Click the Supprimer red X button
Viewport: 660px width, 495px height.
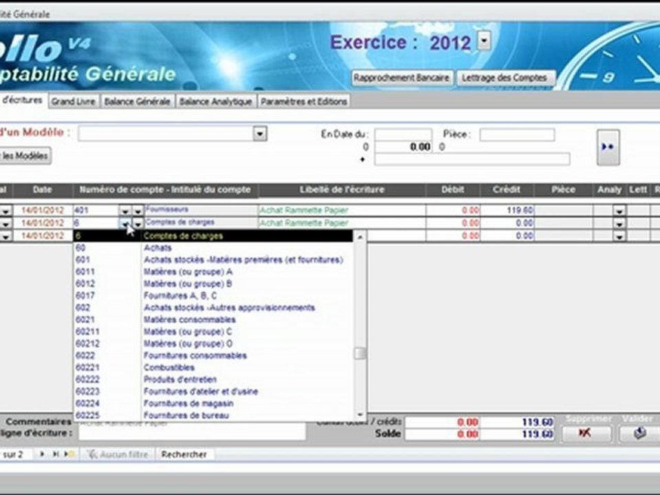(x=586, y=433)
